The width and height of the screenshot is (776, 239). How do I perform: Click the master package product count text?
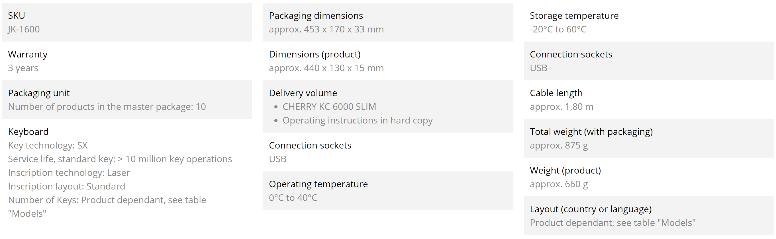pos(107,107)
